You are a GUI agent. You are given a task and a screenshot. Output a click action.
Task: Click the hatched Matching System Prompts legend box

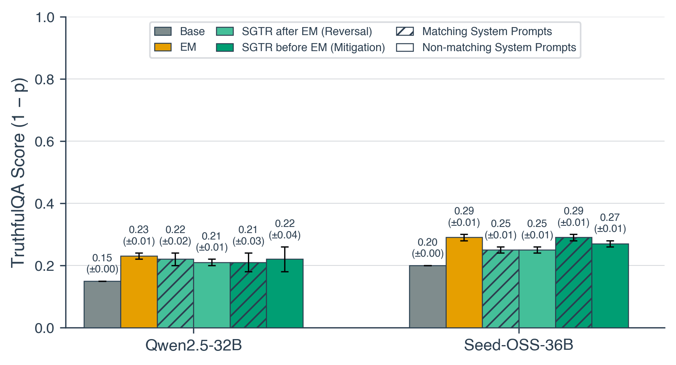click(405, 31)
